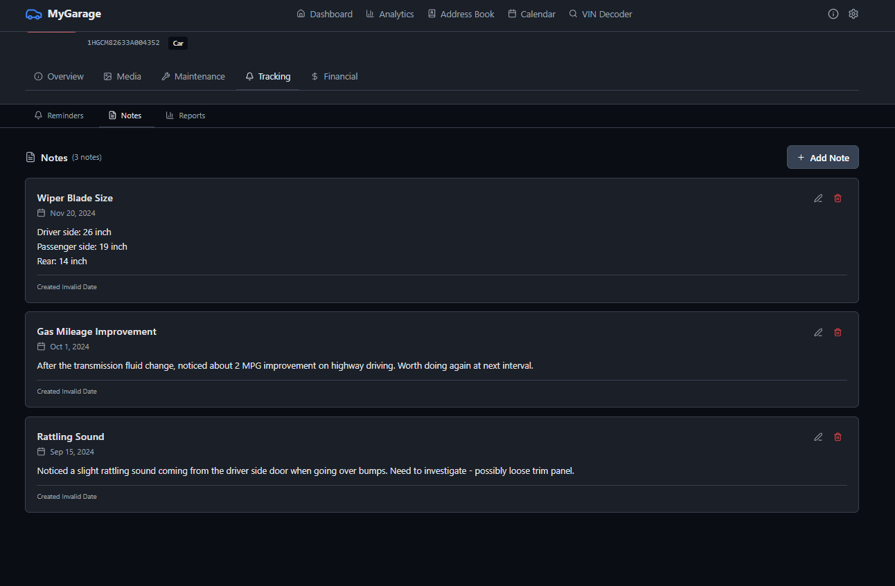Open the Calendar page

531,14
